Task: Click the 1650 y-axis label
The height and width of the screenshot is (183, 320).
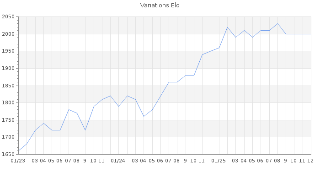Action: (x=8, y=154)
